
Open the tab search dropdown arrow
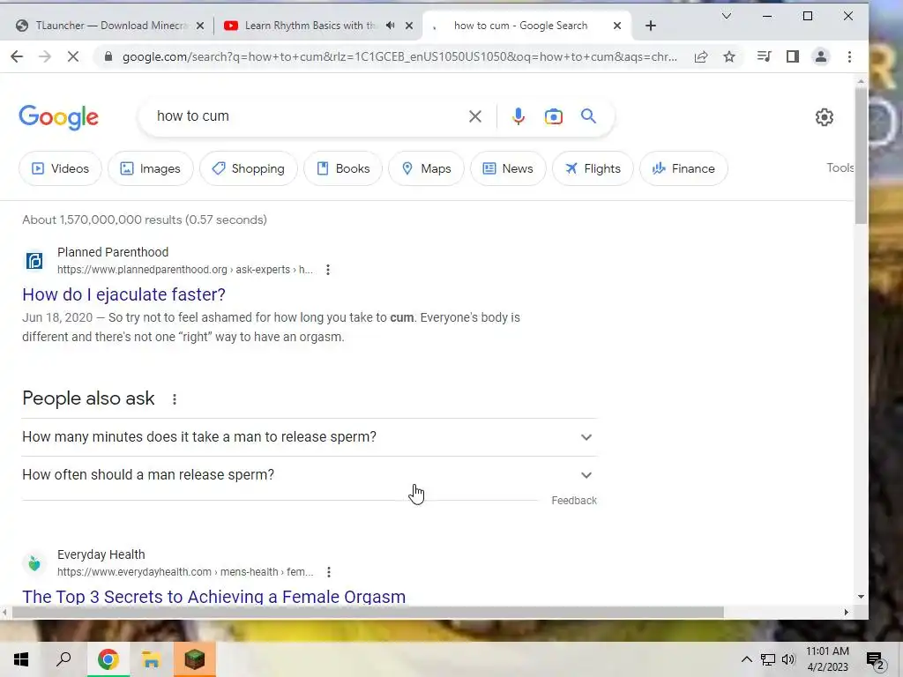point(727,16)
